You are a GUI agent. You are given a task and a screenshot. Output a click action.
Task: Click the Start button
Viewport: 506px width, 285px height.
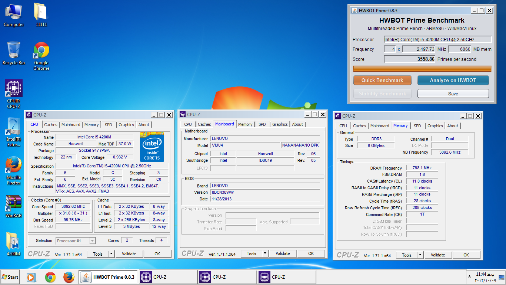pyautogui.click(x=10, y=277)
